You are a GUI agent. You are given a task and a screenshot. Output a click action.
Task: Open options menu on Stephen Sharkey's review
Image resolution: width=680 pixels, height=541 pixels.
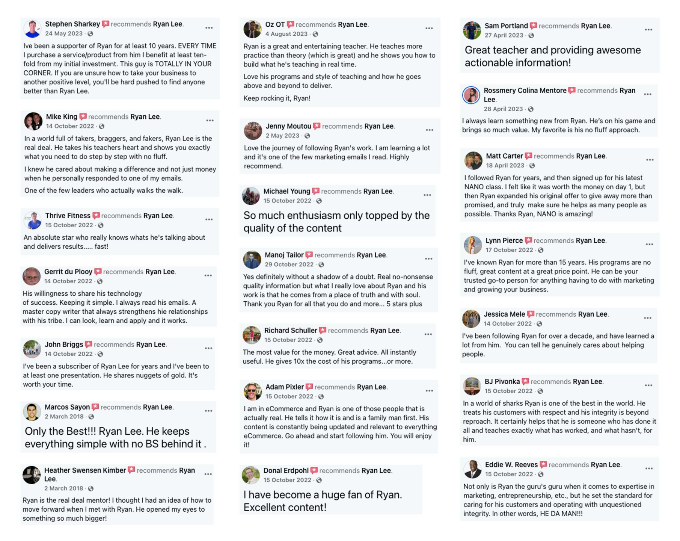click(209, 28)
